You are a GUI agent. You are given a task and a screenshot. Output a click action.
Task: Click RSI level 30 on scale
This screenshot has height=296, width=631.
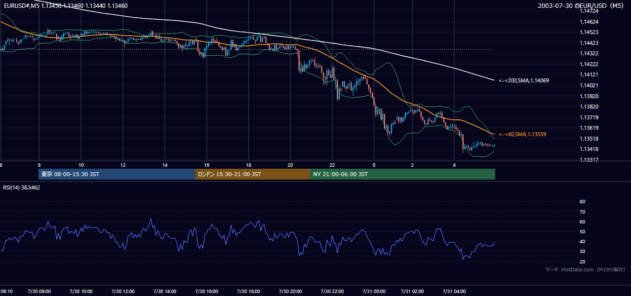click(x=582, y=252)
